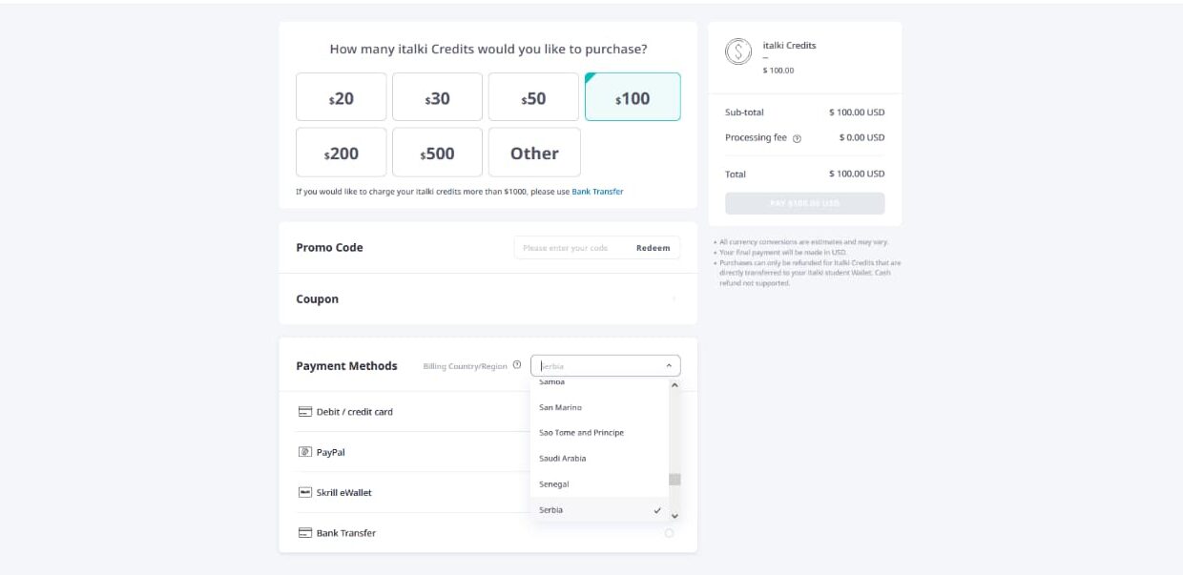
Task: Click the PayPal payment icon
Action: [305, 452]
